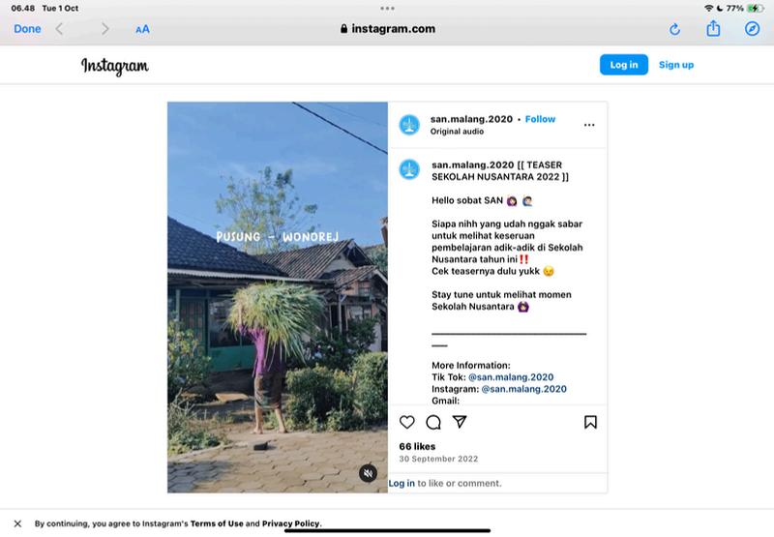Open the Terms of Use link
The width and height of the screenshot is (774, 537).
pos(216,523)
